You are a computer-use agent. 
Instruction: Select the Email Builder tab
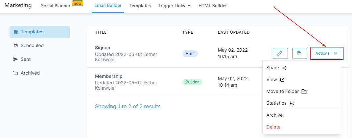108,6
